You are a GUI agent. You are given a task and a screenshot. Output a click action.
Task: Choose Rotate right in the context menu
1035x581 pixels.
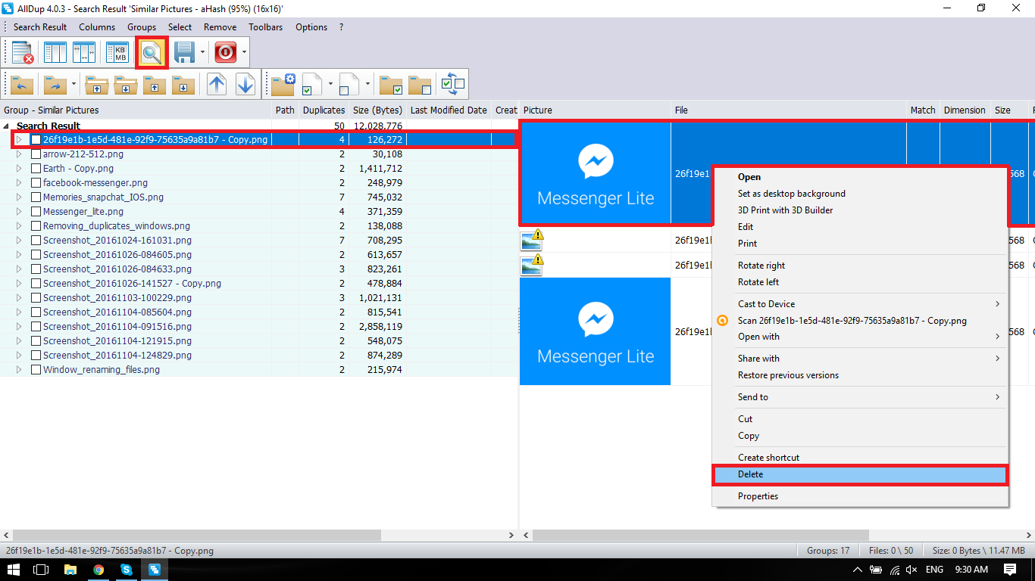pos(860,266)
